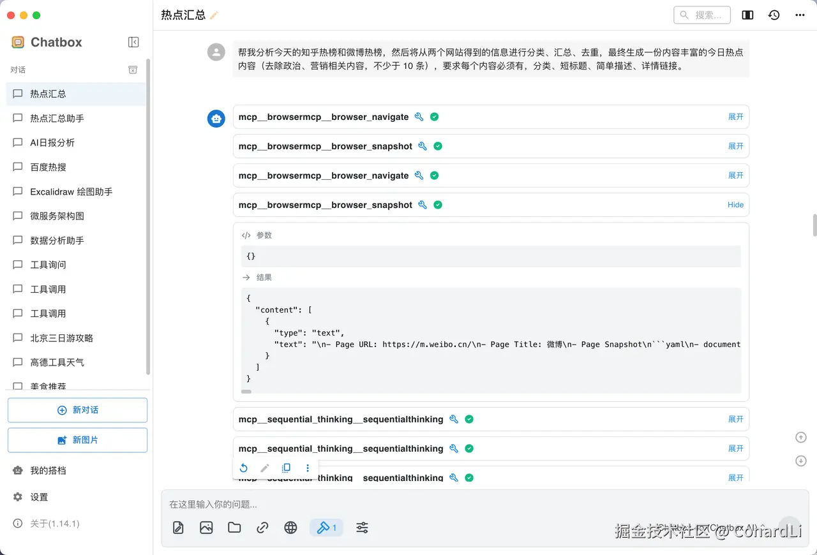Open the three-dot more menu in header

pos(800,15)
